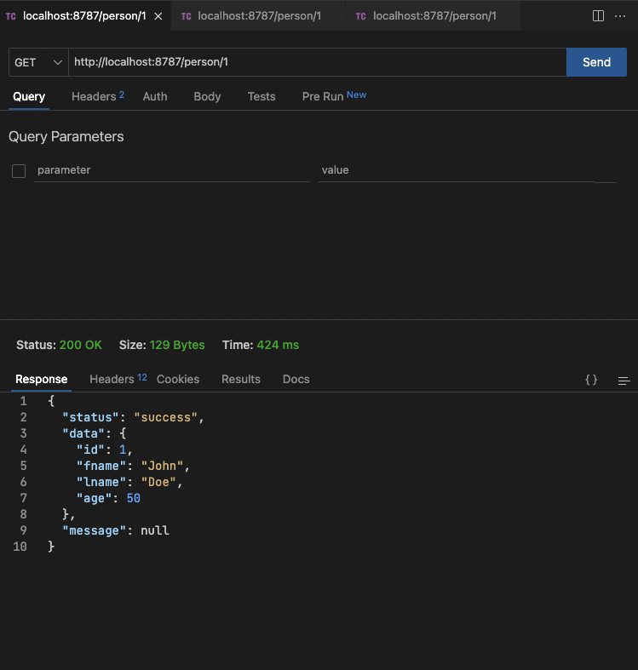Show the response Headers tab
638x670 pixels.
(112, 379)
